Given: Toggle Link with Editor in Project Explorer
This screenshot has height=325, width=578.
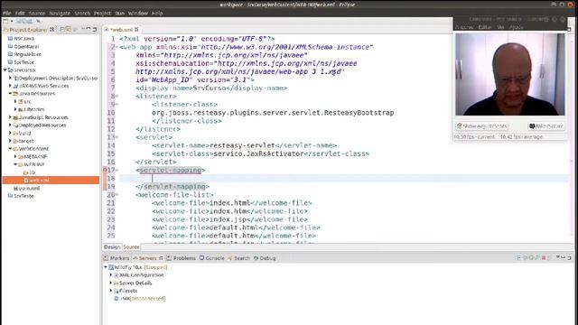Looking at the screenshot, I should pos(69,30).
